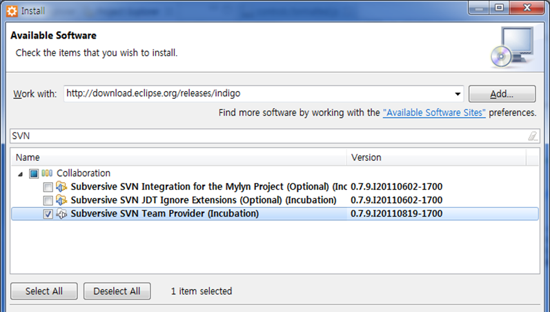The height and width of the screenshot is (312, 550).
Task: Click the JDT Ignore row version 0.7.9.I20110602-1700
Action: (396, 200)
